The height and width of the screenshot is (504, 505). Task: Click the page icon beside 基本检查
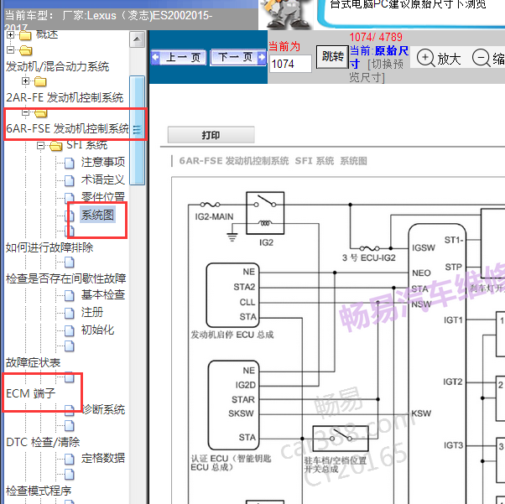coord(70,295)
